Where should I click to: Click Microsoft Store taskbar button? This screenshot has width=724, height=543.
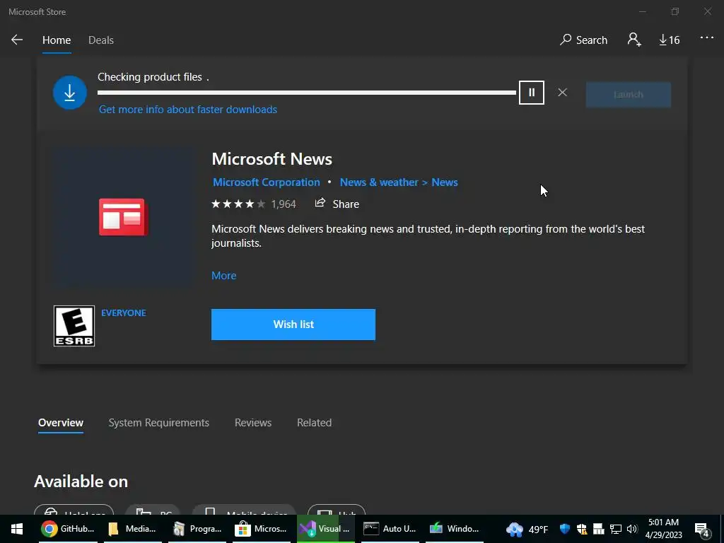(262, 529)
